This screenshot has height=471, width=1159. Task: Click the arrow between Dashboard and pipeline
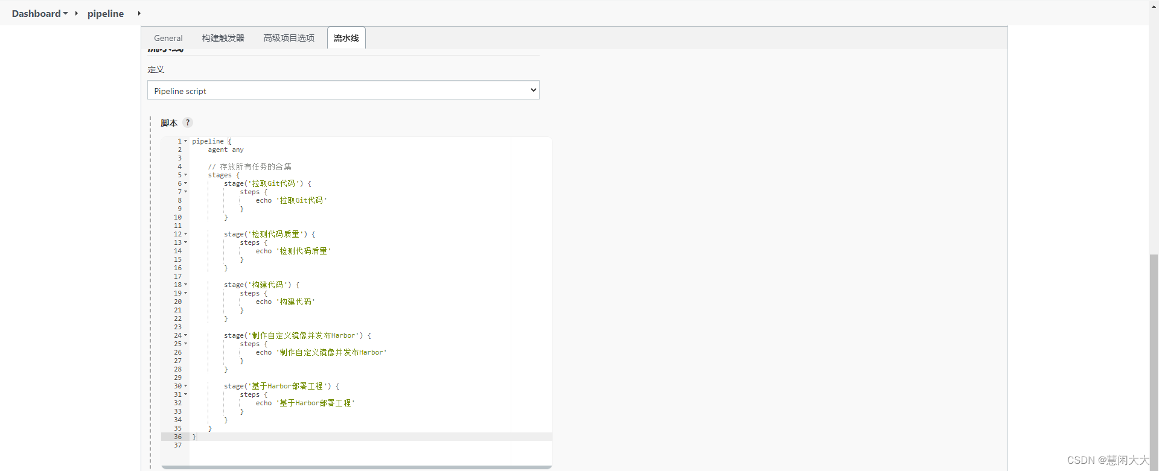(77, 13)
